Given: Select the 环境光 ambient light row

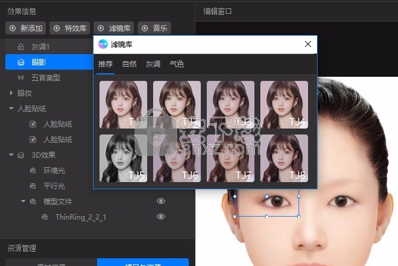Looking at the screenshot, I should 49,170.
